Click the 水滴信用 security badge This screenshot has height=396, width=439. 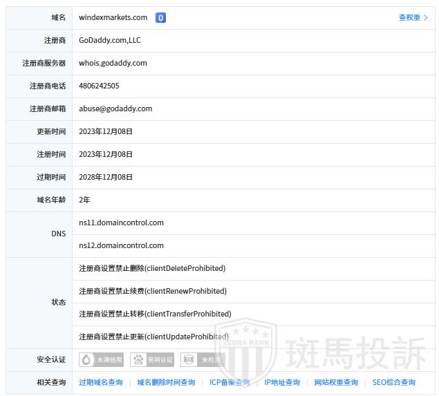[x=102, y=359]
